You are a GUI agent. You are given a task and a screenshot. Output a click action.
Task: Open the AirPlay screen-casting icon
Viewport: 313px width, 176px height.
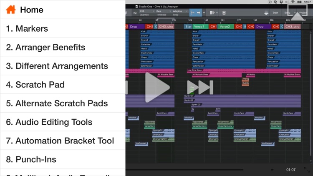point(297,13)
